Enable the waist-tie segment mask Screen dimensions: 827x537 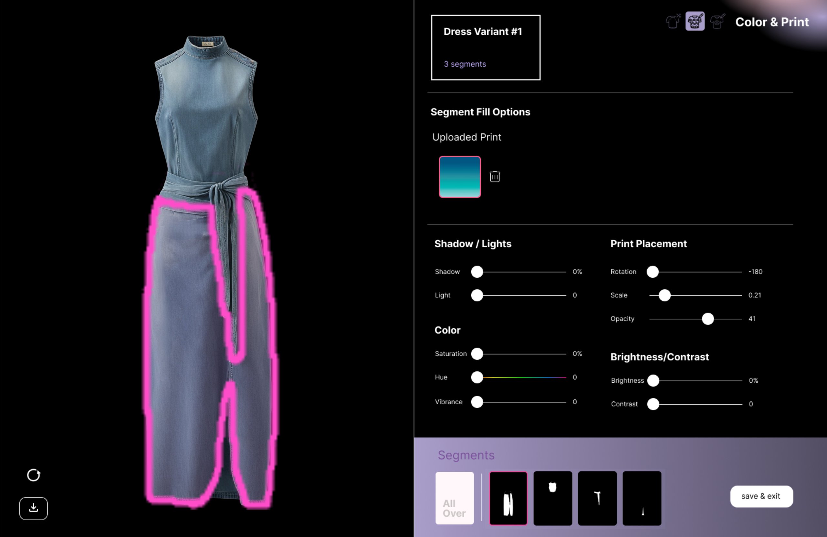point(597,499)
